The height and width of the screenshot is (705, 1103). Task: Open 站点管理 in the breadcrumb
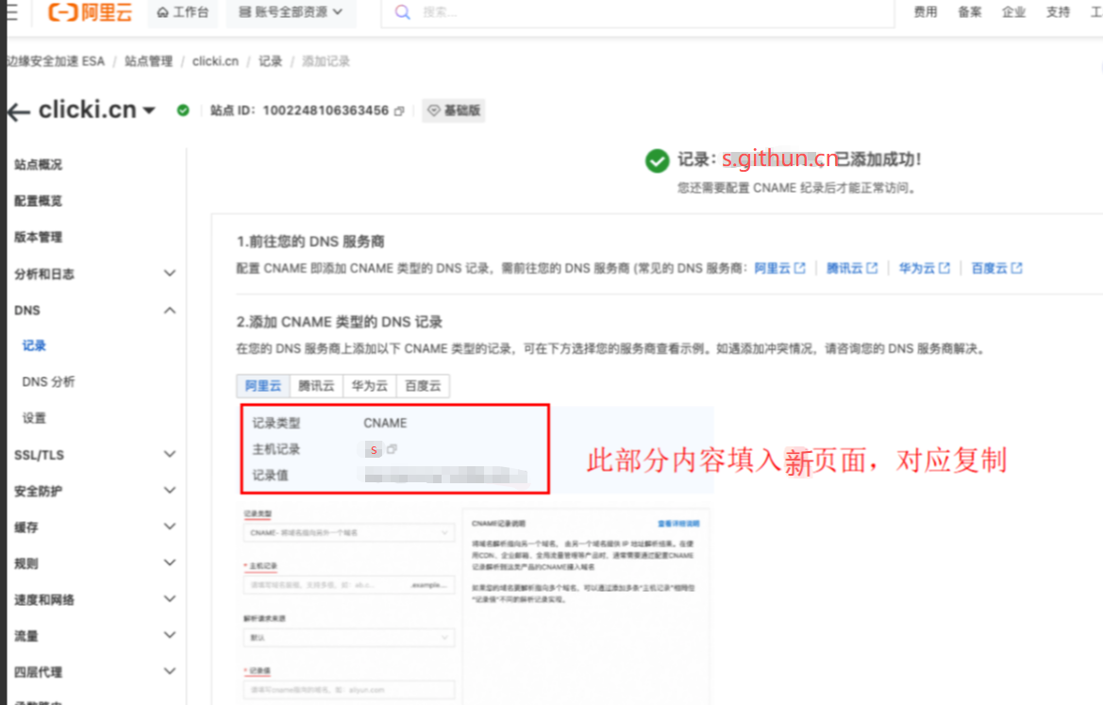coord(148,61)
